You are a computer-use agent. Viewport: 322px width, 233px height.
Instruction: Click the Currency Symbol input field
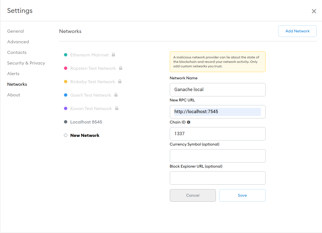[x=218, y=156]
